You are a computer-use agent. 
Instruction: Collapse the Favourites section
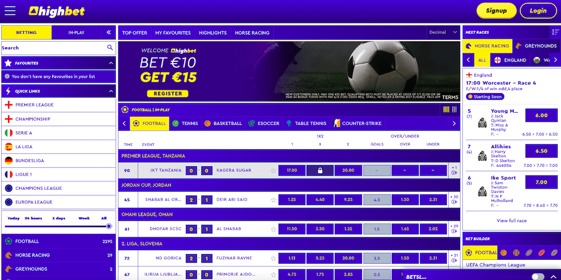111,63
